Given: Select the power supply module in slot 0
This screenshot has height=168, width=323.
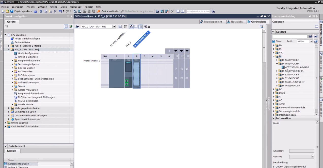Looking at the screenshot, I should [117, 74].
